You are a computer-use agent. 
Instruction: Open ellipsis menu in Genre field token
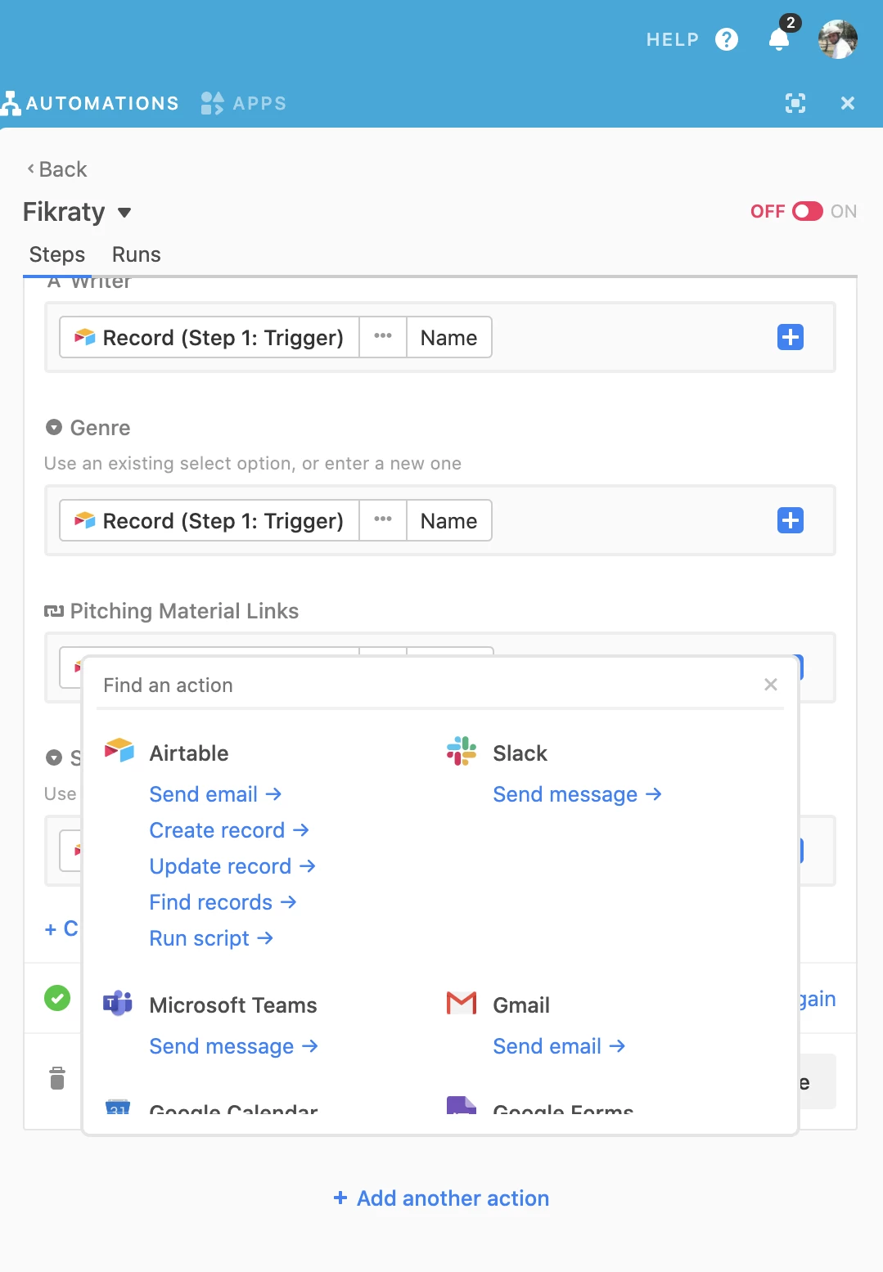coord(383,520)
